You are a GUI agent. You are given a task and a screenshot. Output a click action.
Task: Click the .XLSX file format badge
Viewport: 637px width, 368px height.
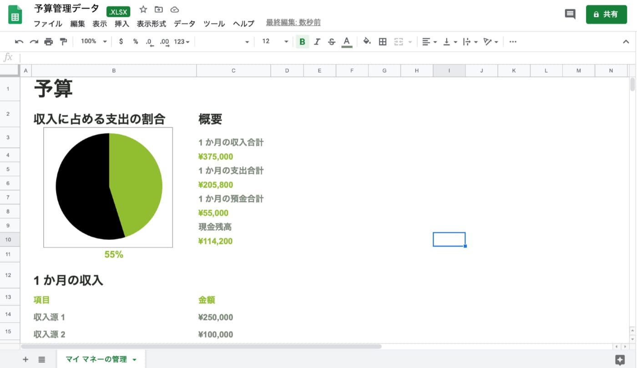(118, 12)
